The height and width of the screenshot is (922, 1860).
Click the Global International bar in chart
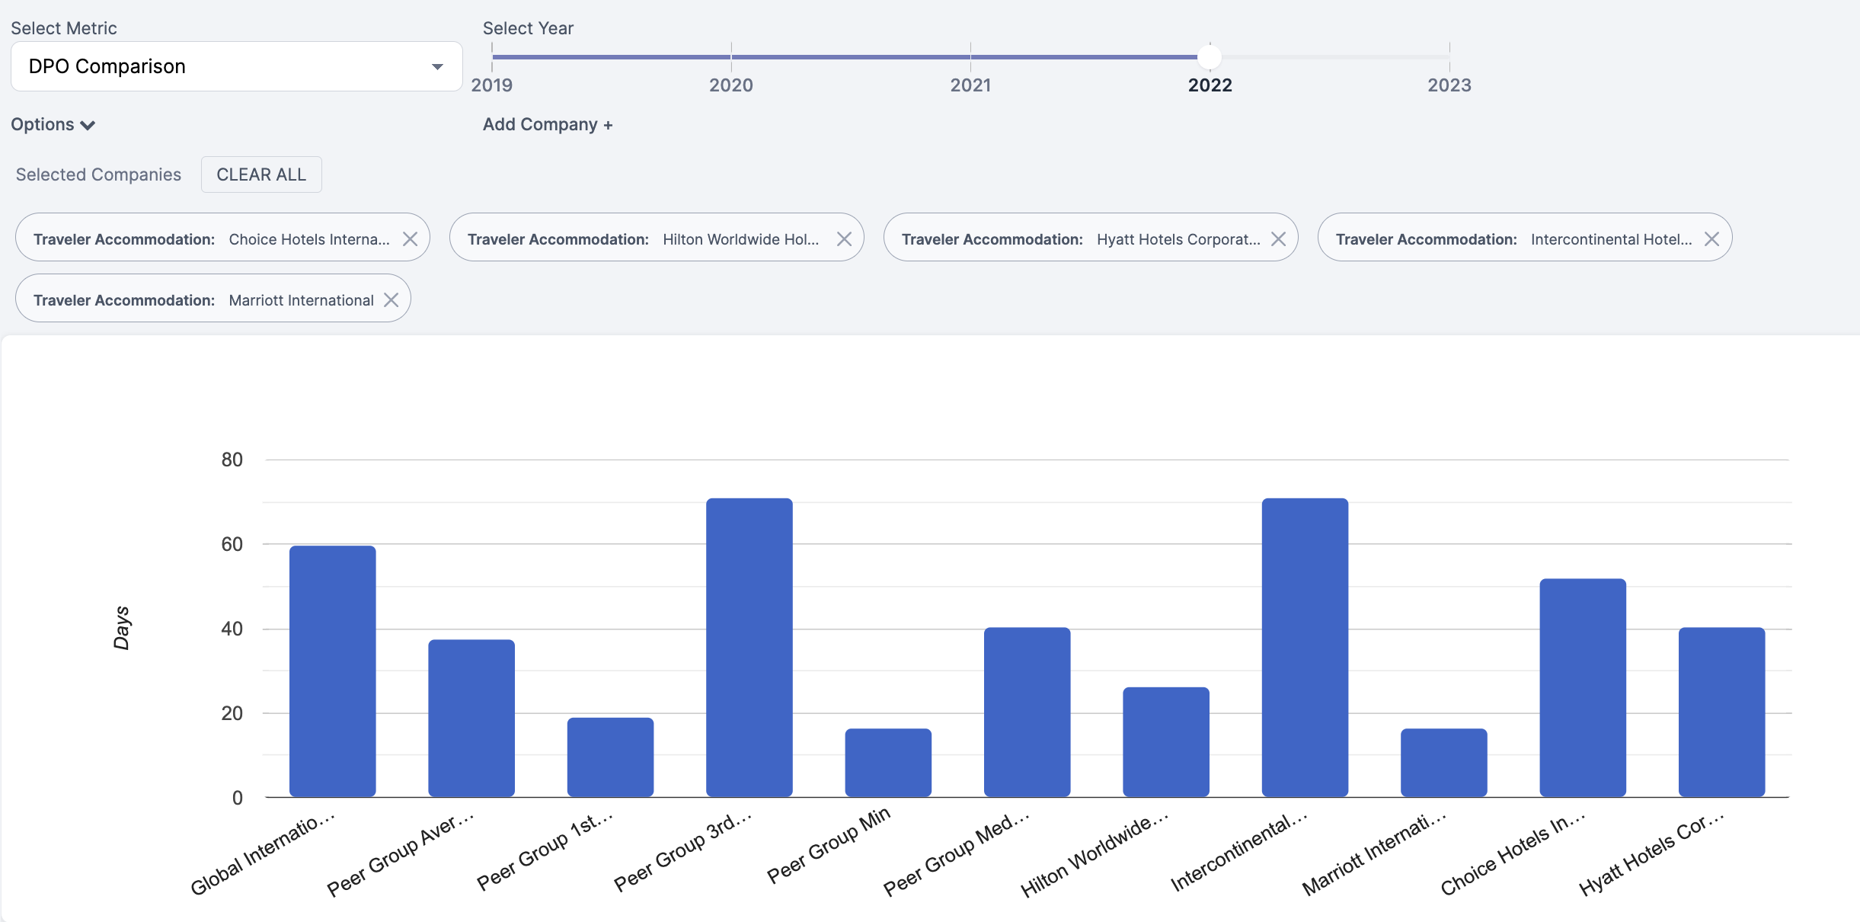tap(332, 671)
